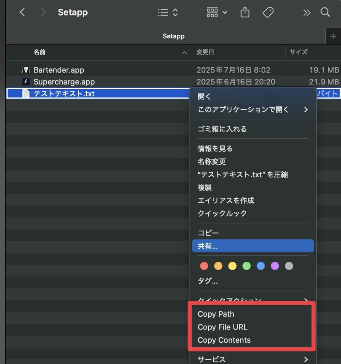The width and height of the screenshot is (341, 364).
Task: Click the Bartender app icon
Action: point(26,70)
